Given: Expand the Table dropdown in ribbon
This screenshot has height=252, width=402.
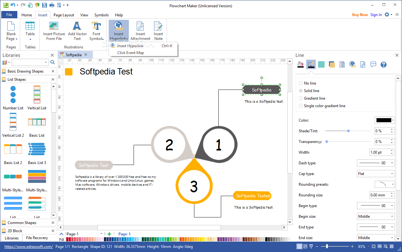Looking at the screenshot, I should coord(30,39).
